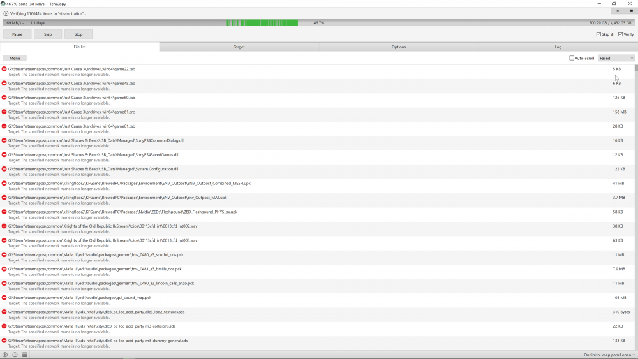The height and width of the screenshot is (359, 638).
Task: Click the failed icon for game61.arc
Action: [x=4, y=112]
